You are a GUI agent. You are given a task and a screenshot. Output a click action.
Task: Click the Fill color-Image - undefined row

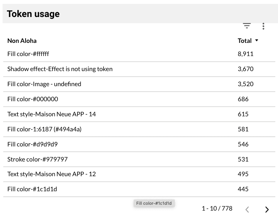click(x=44, y=84)
